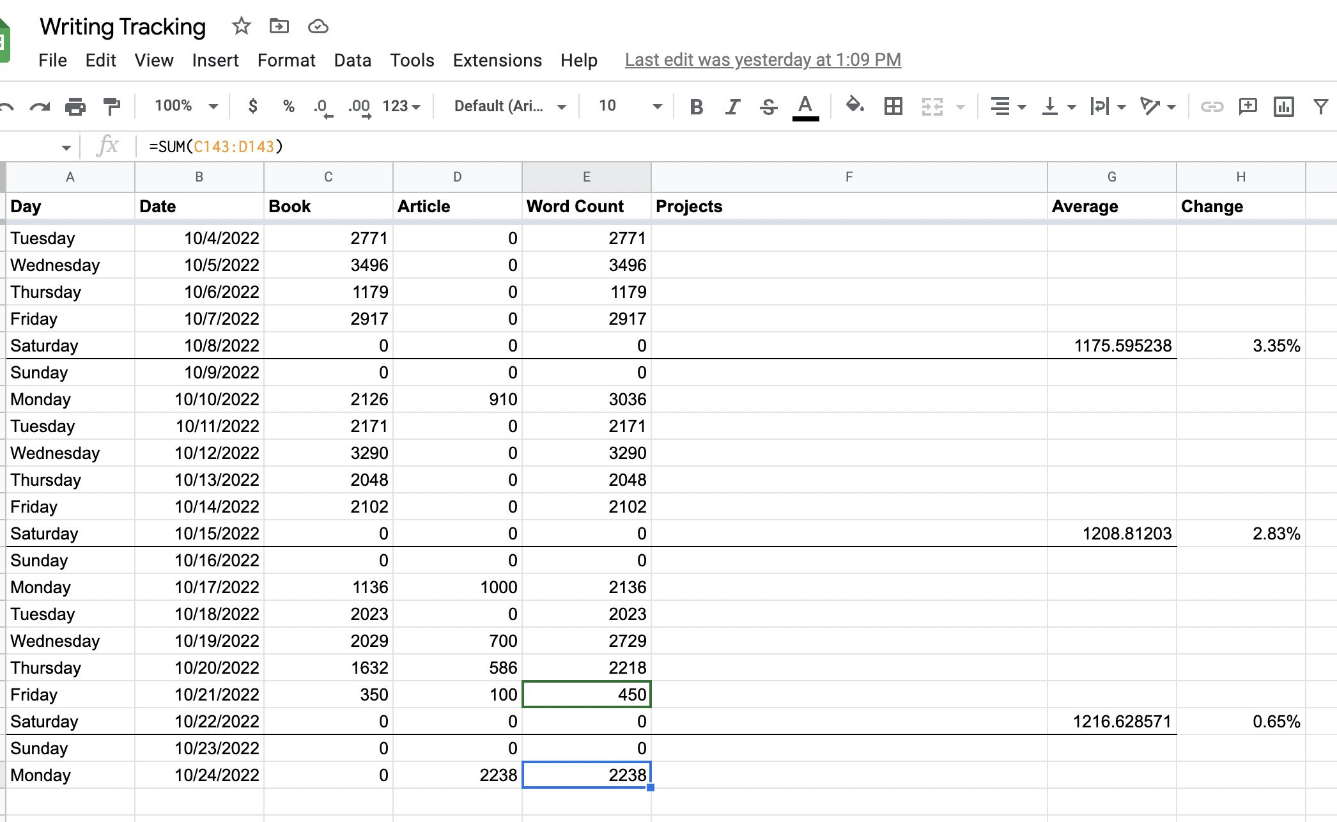This screenshot has width=1337, height=822.
Task: Select the 10/24/2022 date cell
Action: click(199, 775)
